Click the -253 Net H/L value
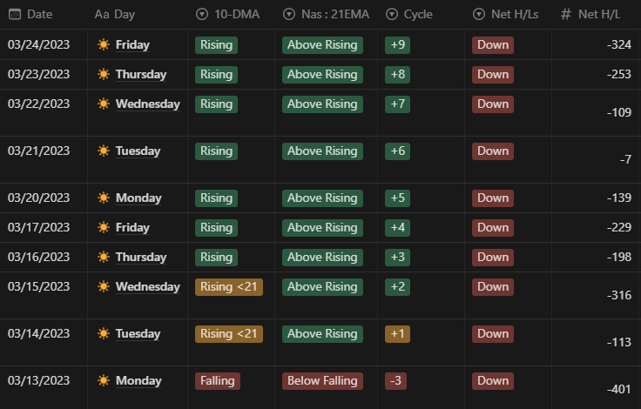Viewport: 641px width, 409px height. click(x=619, y=74)
